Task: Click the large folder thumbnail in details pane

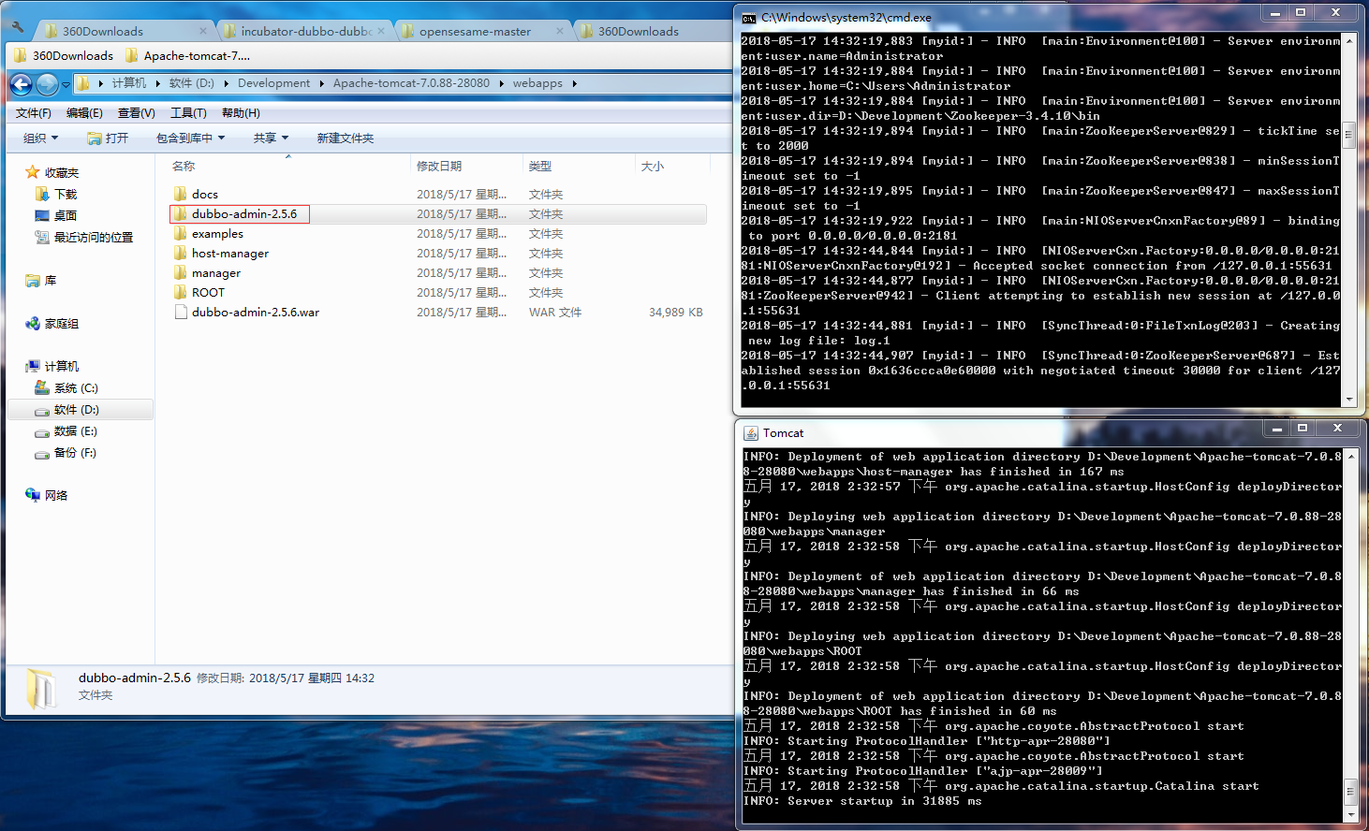Action: click(40, 689)
